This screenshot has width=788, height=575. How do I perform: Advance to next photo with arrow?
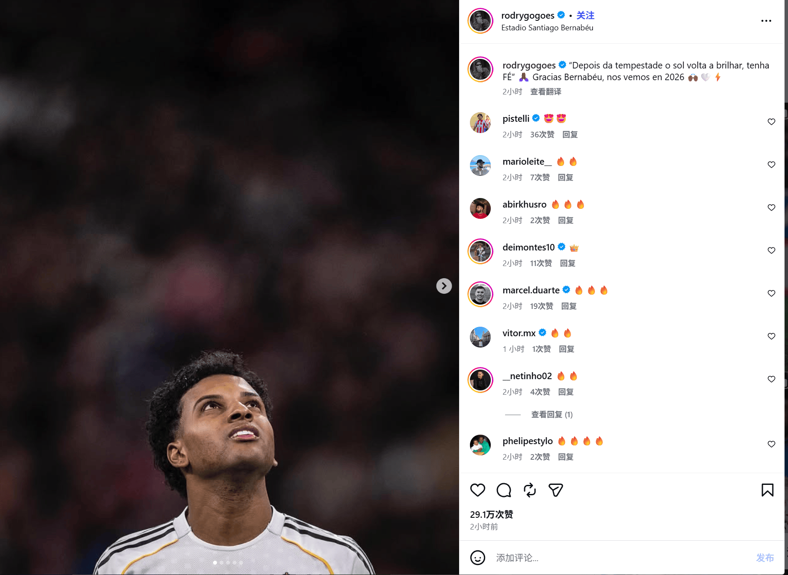point(444,286)
